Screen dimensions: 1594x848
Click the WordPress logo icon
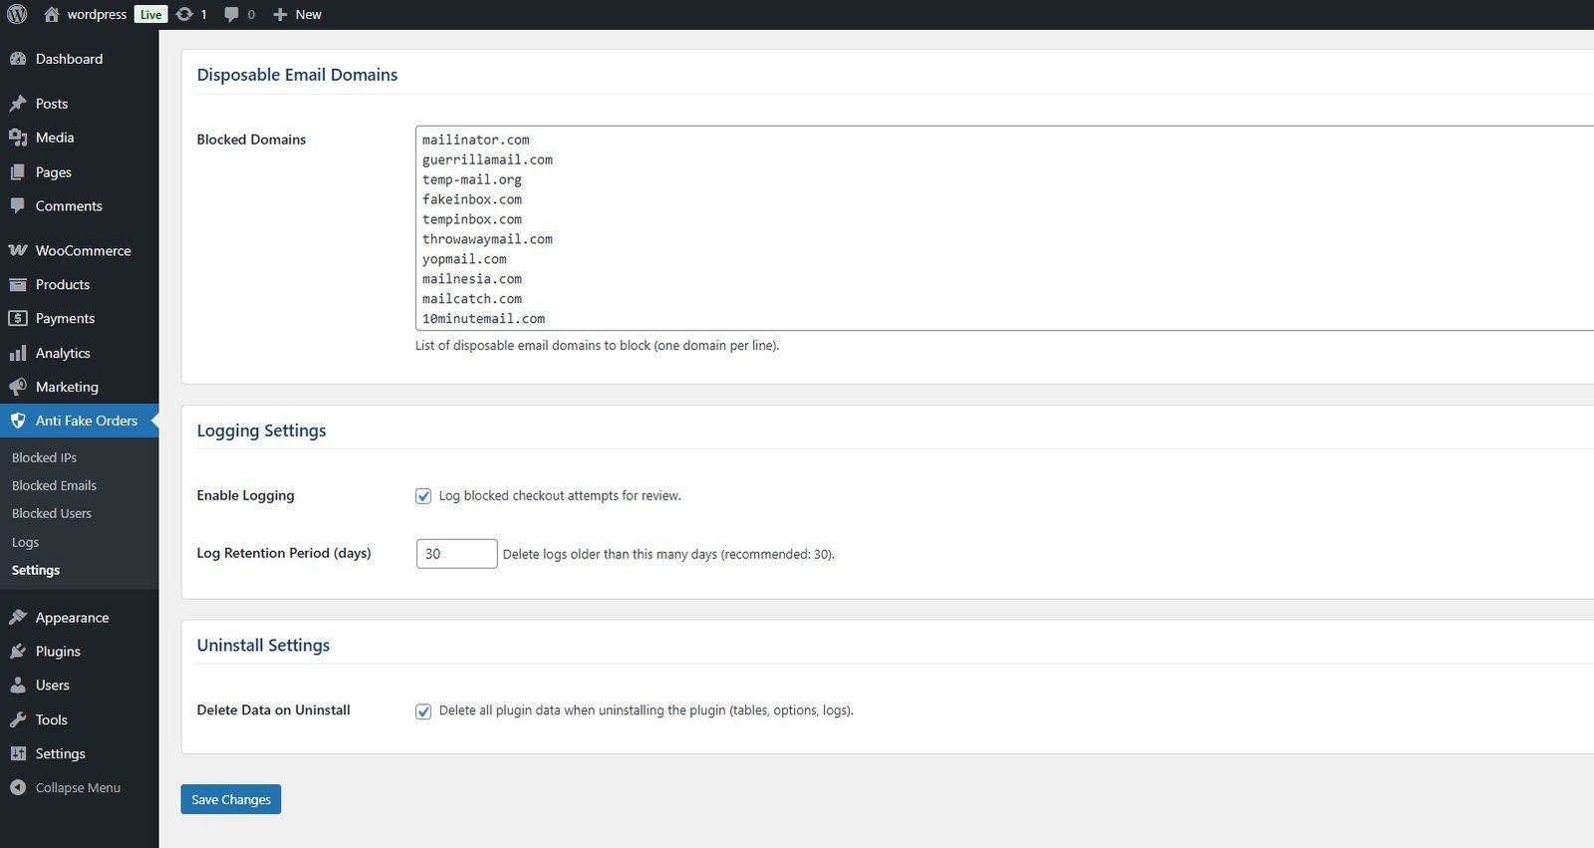pos(17,14)
